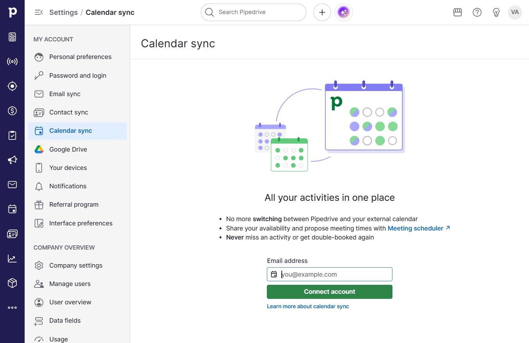This screenshot has width=529, height=343.
Task: Open Products via the box icon
Action: click(x=13, y=283)
